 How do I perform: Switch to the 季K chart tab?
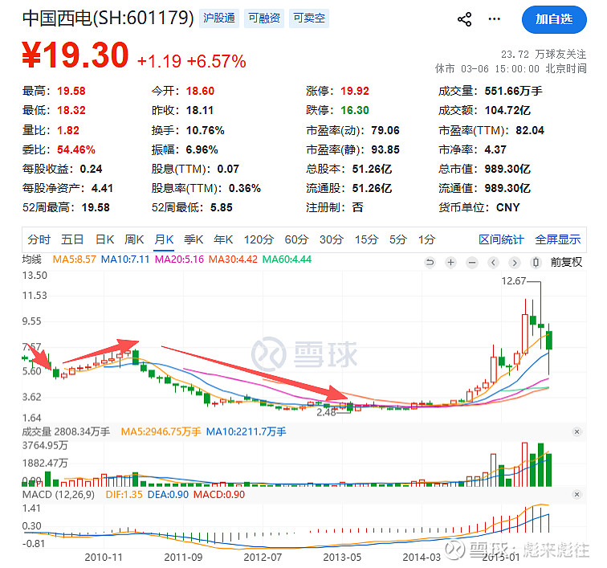click(x=194, y=239)
